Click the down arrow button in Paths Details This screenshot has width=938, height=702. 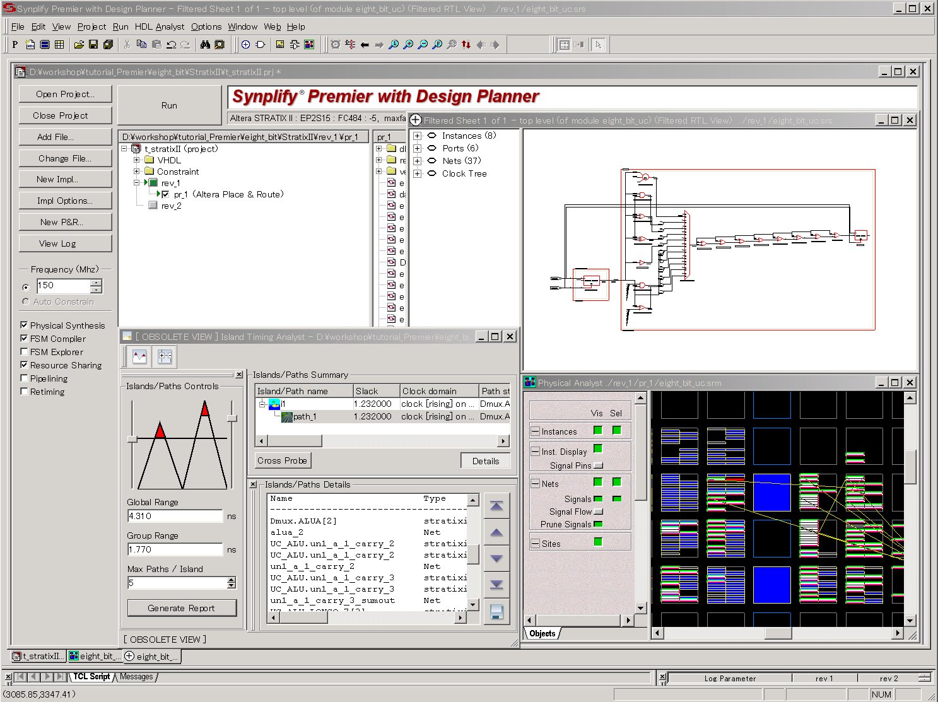(496, 559)
